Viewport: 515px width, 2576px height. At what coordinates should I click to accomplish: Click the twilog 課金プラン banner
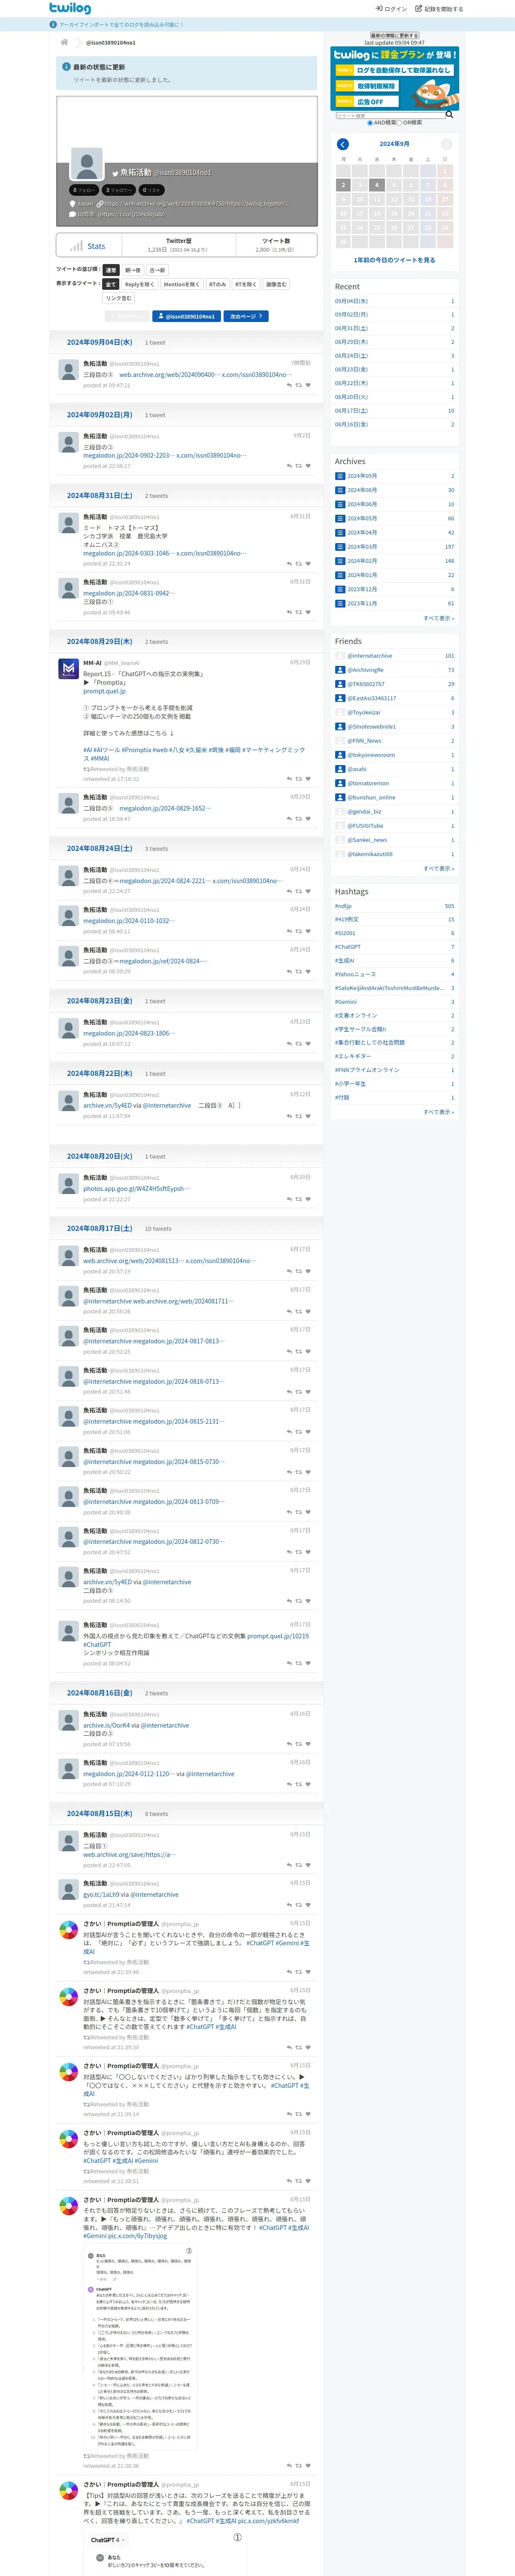pyautogui.click(x=394, y=78)
